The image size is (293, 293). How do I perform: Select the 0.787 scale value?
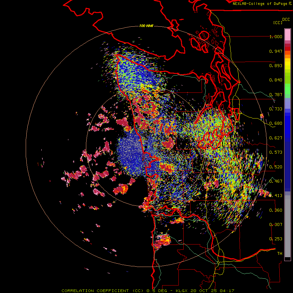(x=276, y=94)
